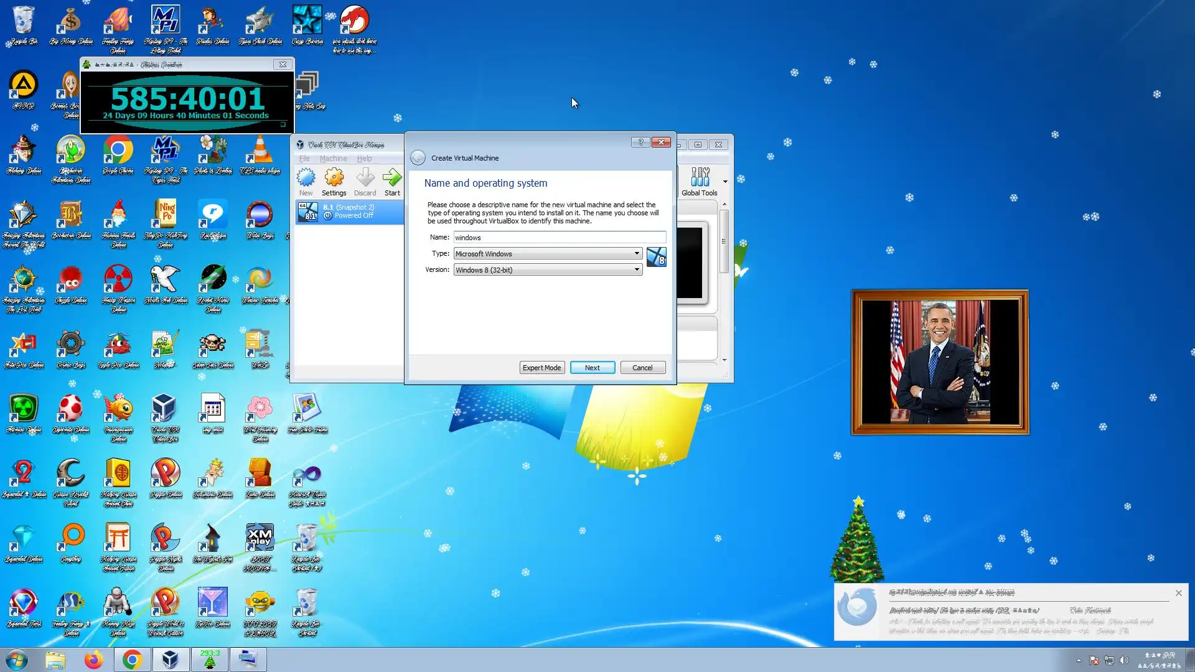Click the Windows 8 OS type icon

pyautogui.click(x=656, y=257)
